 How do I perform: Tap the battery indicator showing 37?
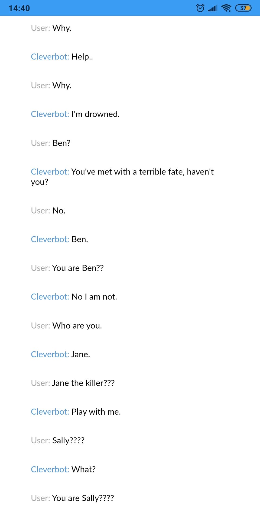[x=243, y=8]
